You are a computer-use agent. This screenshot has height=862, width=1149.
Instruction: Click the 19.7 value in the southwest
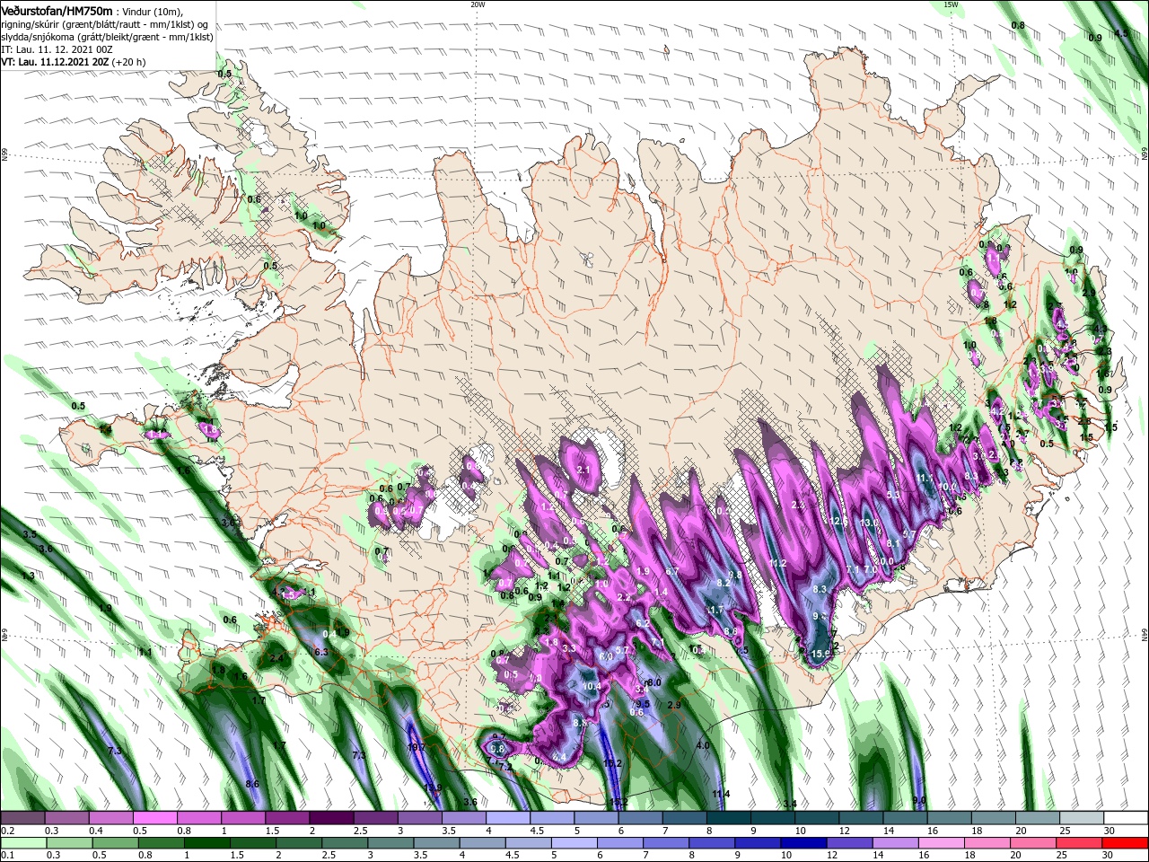pyautogui.click(x=415, y=747)
